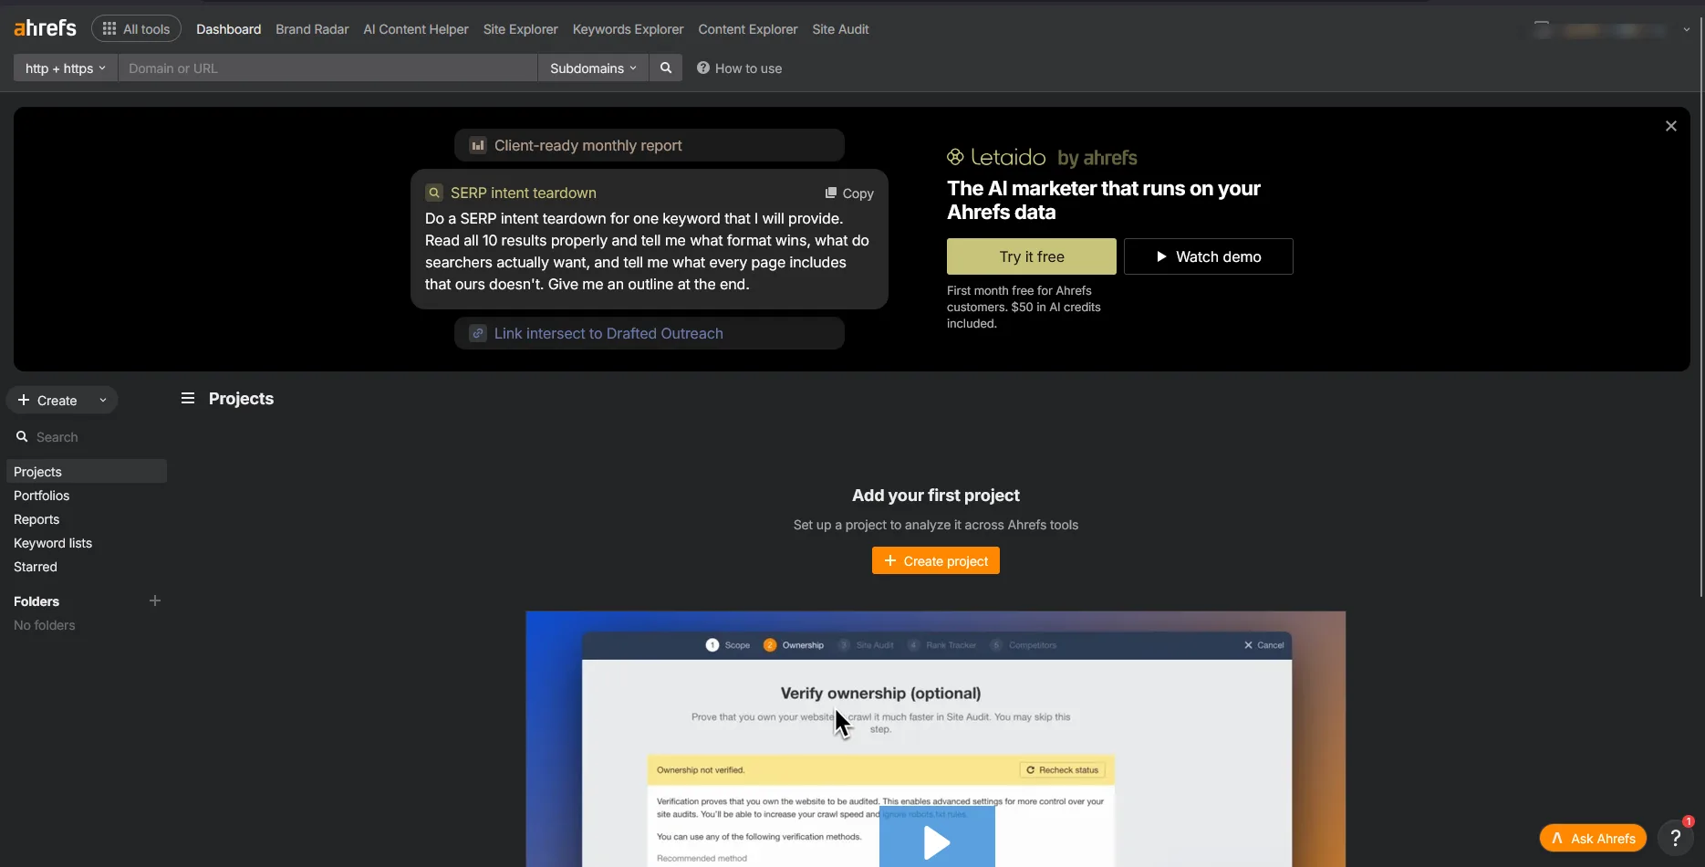Click the Letaido logo
Image resolution: width=1705 pixels, height=867 pixels.
[x=996, y=157]
